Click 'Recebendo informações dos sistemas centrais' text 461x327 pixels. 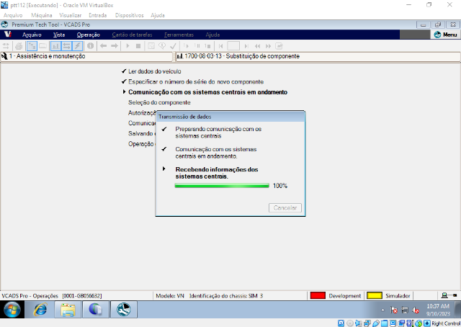click(217, 173)
